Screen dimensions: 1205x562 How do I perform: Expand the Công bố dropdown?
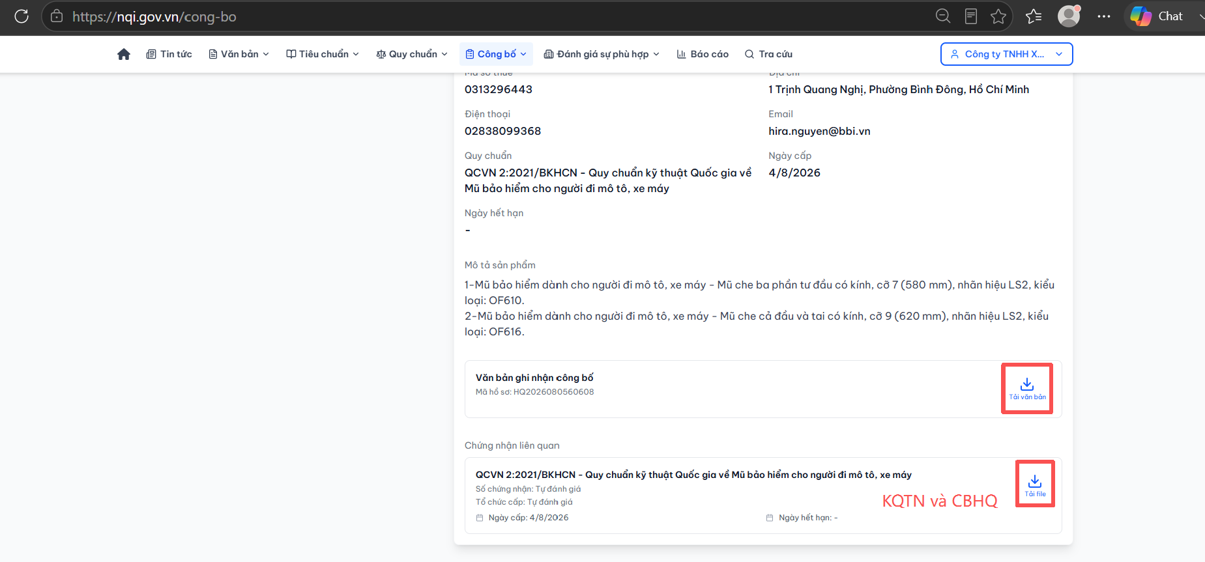click(496, 54)
